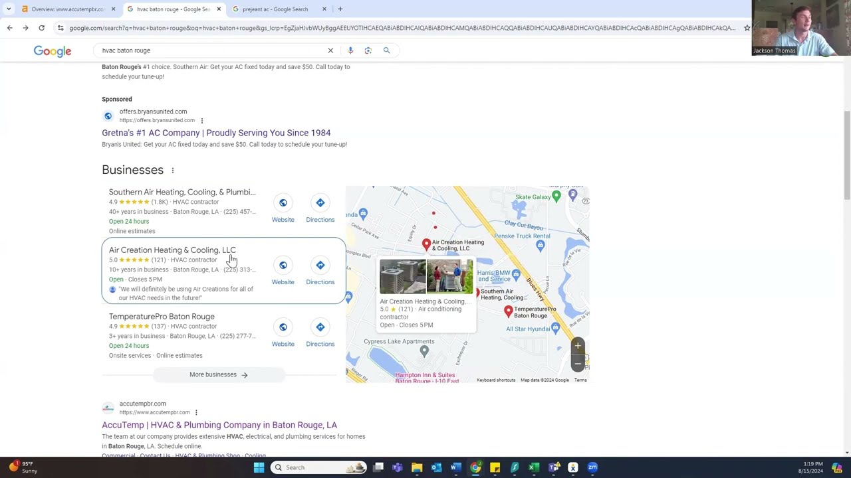Click the page vertical scrollbar
The height and width of the screenshot is (478, 851).
[846, 156]
